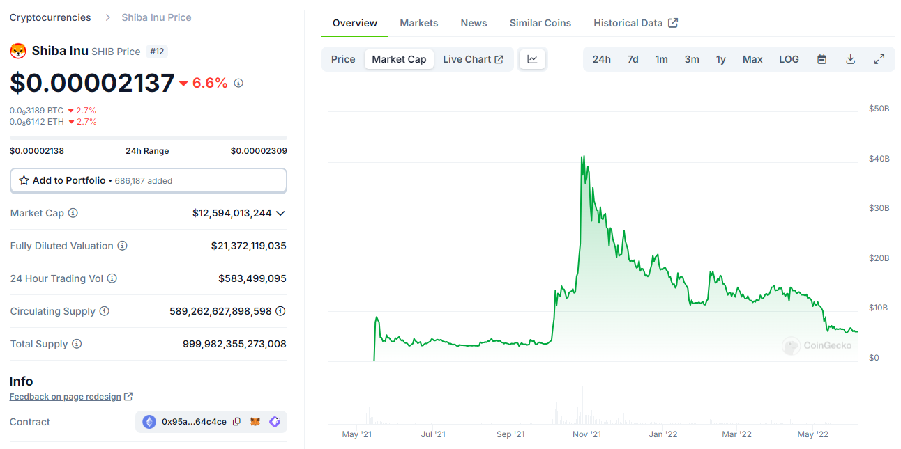
Task: Click Add to Portfolio button
Action: (x=148, y=180)
